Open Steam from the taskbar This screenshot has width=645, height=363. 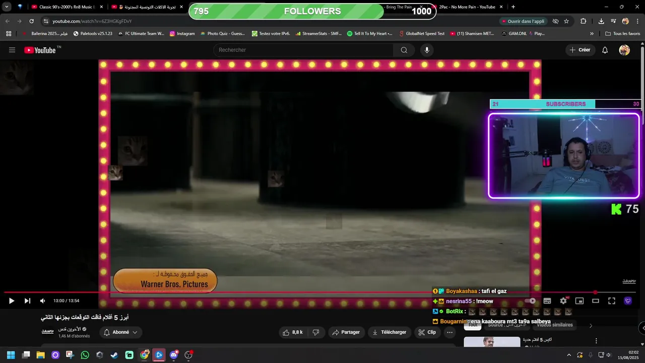(114, 355)
